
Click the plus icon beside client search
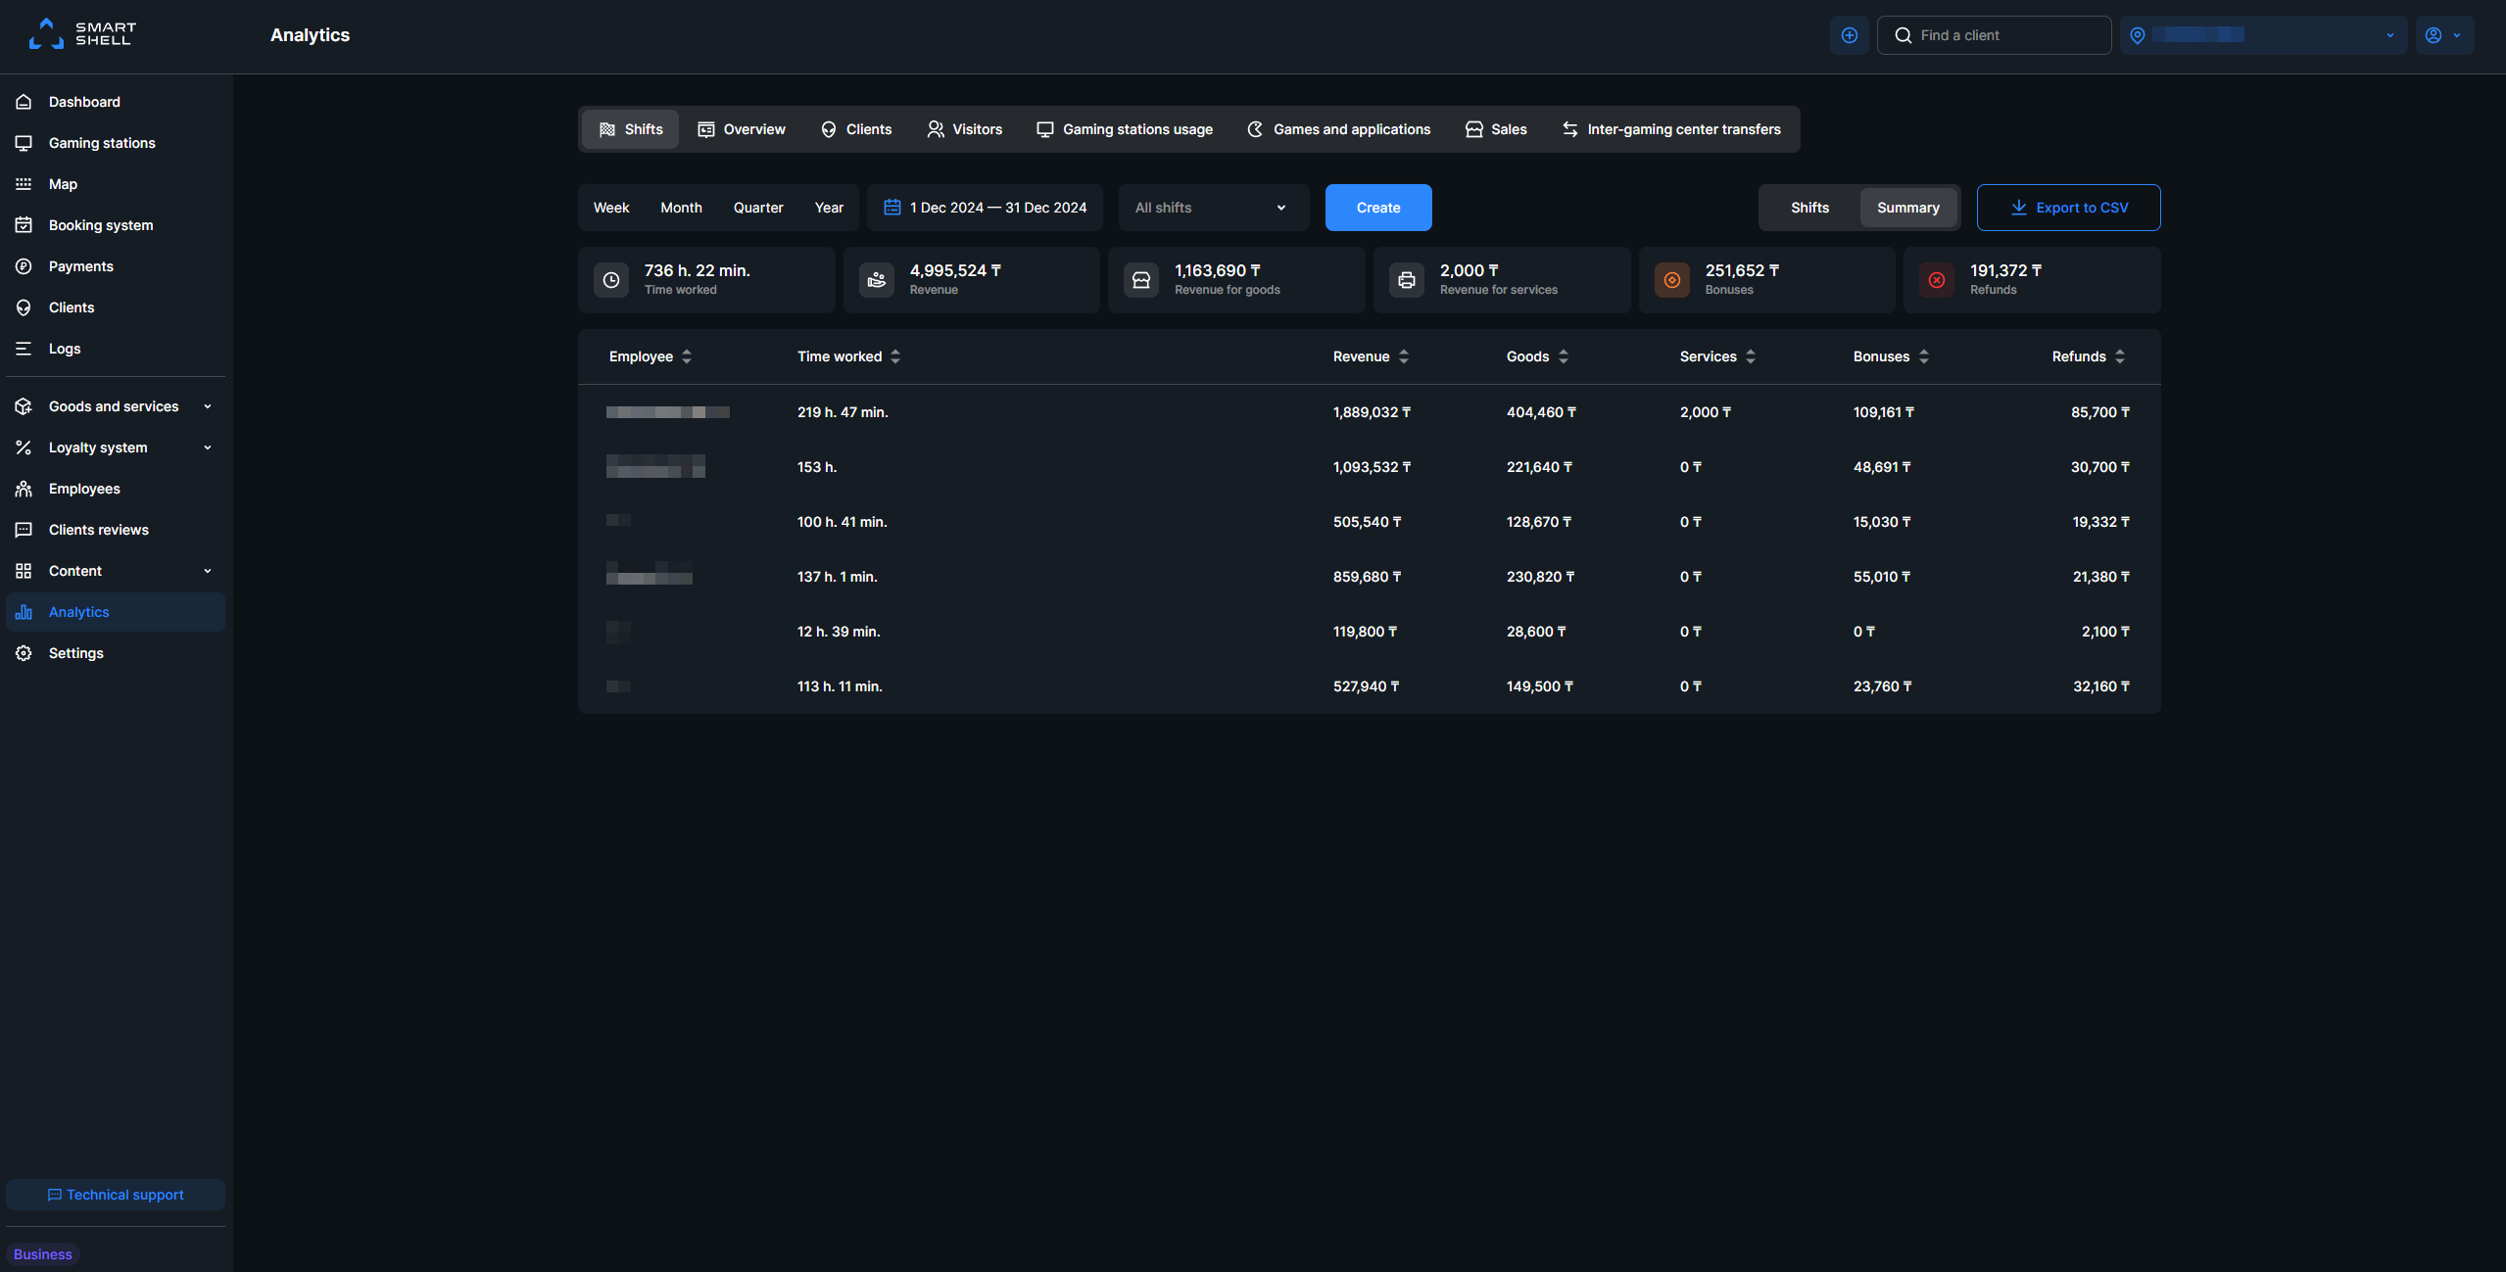click(x=1849, y=35)
